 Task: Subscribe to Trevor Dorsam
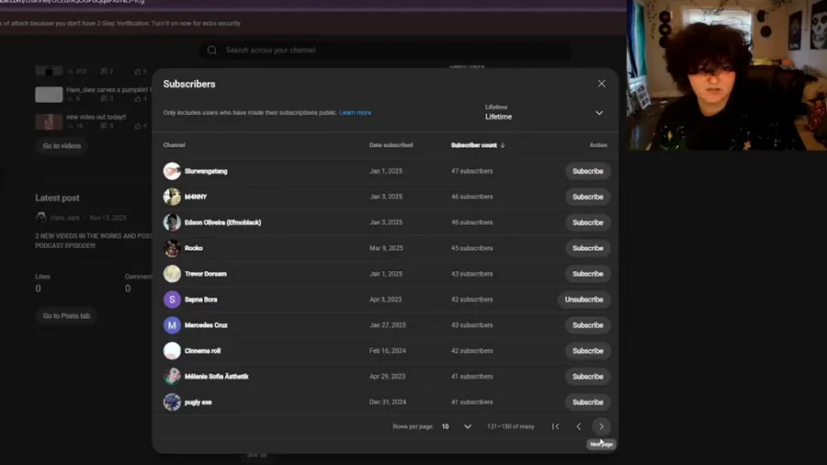[x=587, y=274]
